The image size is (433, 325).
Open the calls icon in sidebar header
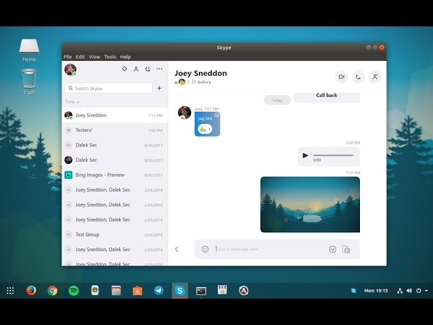pos(147,69)
